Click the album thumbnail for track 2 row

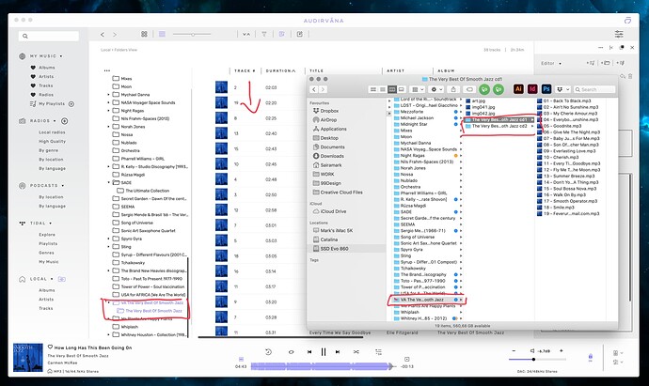pos(221,87)
